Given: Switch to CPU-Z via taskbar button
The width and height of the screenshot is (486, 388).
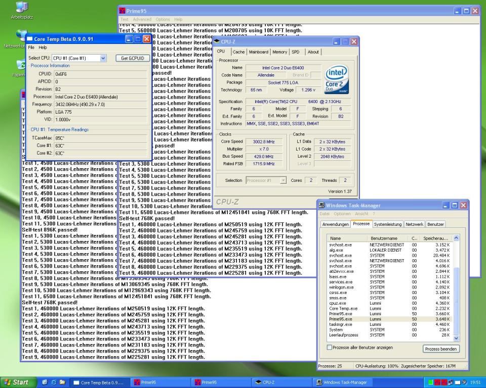Looking at the screenshot, I should click(x=282, y=383).
